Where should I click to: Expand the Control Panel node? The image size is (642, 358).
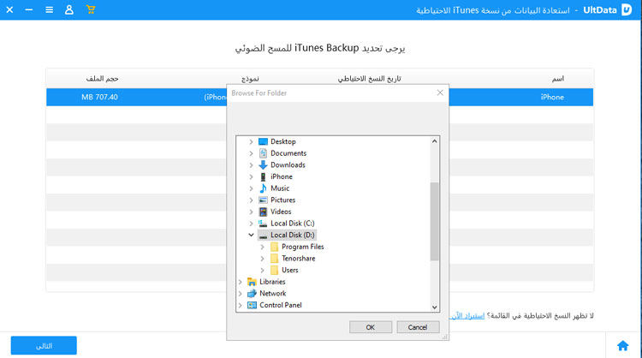pos(241,305)
